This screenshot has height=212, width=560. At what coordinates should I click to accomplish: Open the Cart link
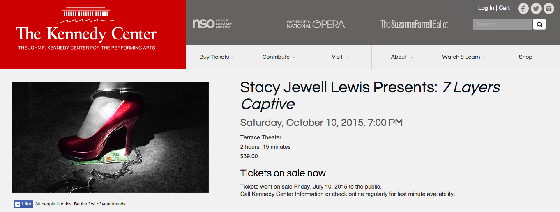(505, 8)
